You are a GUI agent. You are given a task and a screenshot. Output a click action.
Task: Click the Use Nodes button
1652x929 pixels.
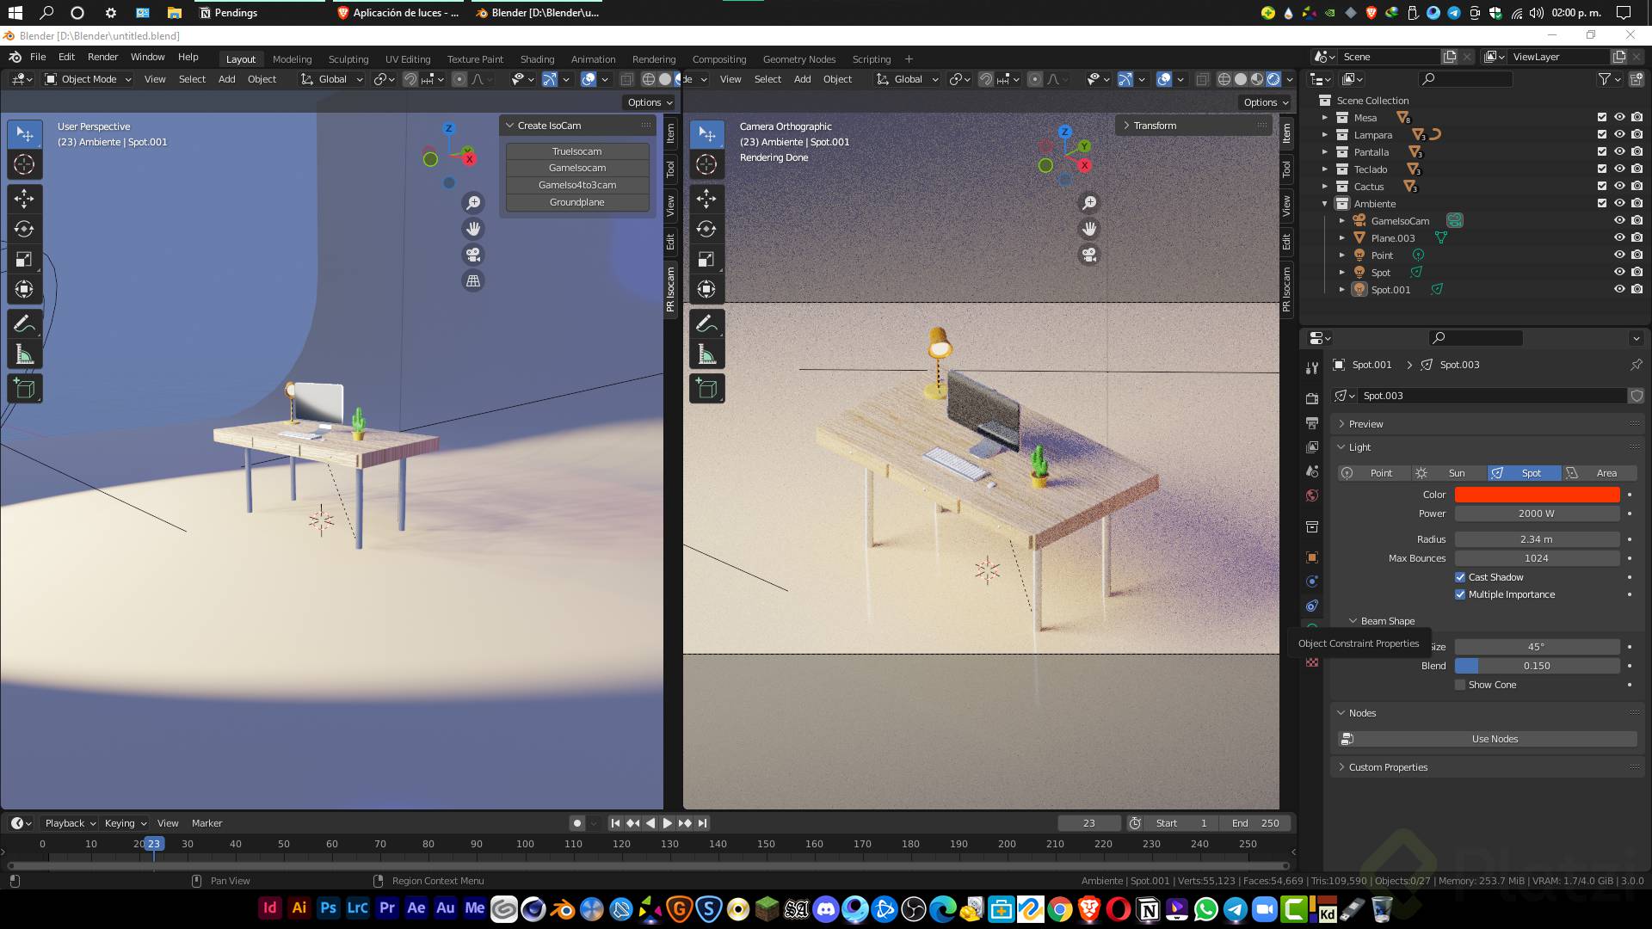[x=1495, y=739]
